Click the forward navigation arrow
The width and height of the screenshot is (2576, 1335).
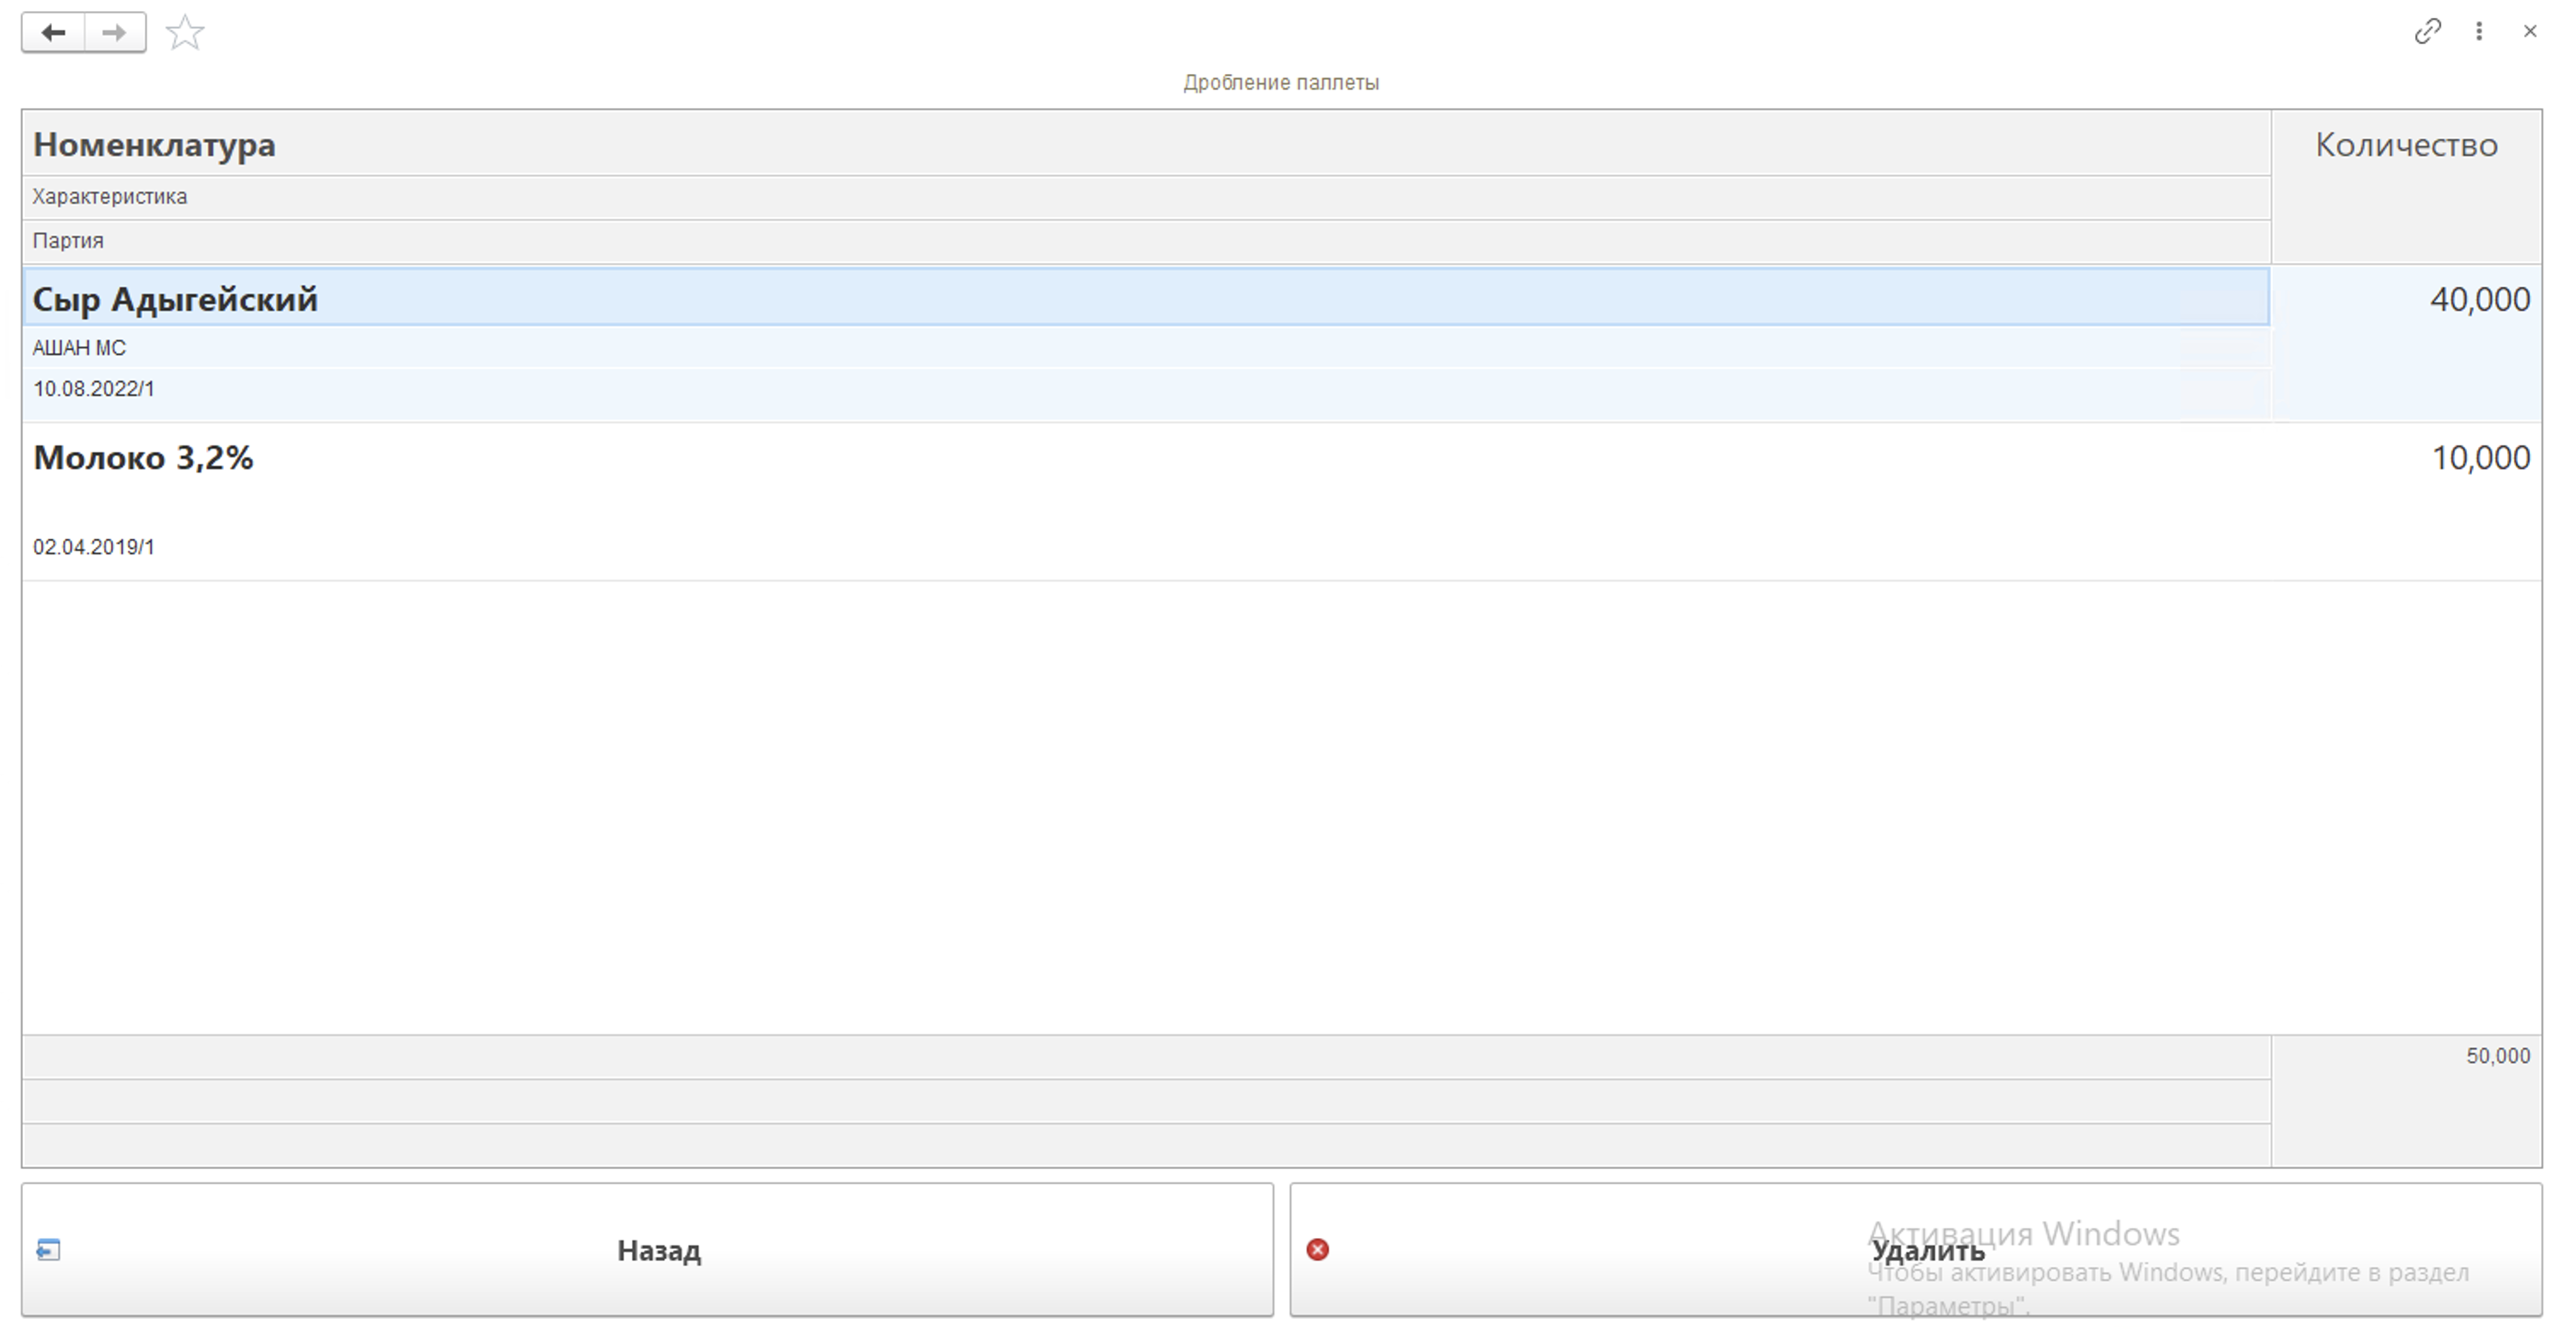pos(115,33)
